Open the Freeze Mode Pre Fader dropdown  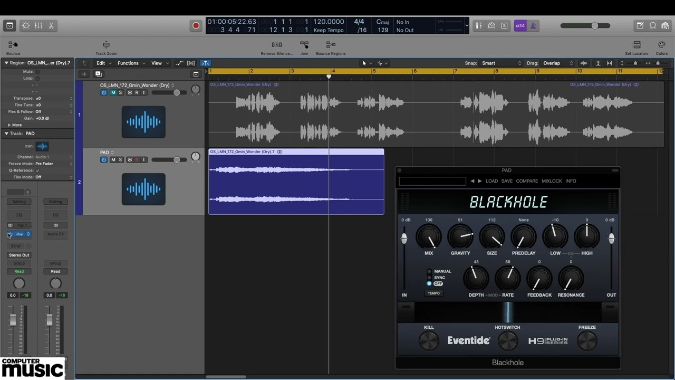pyautogui.click(x=54, y=164)
